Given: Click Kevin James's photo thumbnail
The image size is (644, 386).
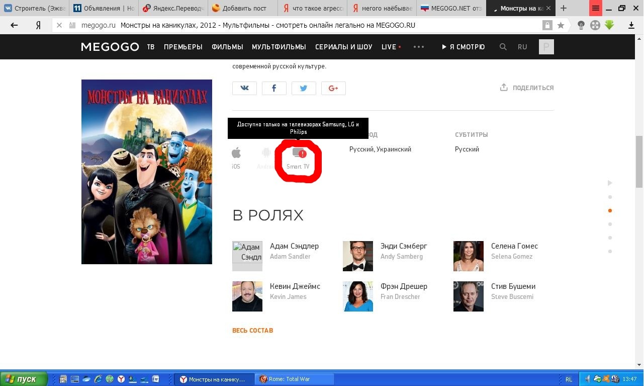Looking at the screenshot, I should pos(247,296).
